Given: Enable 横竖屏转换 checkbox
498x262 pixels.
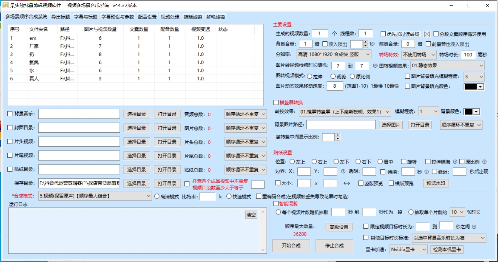Looking at the screenshot, I should click(276, 102).
